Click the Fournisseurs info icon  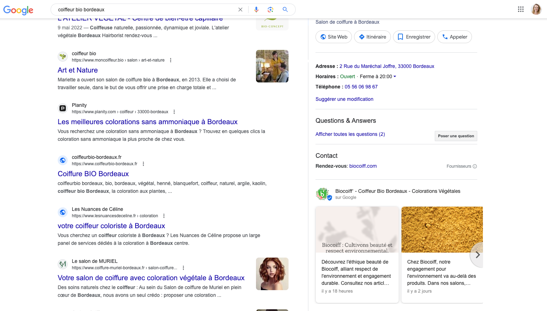(x=475, y=166)
